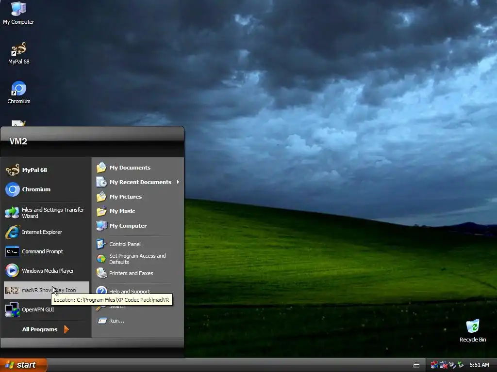
Task: Select the Chromium desktop shortcut icon
Action: (19, 93)
